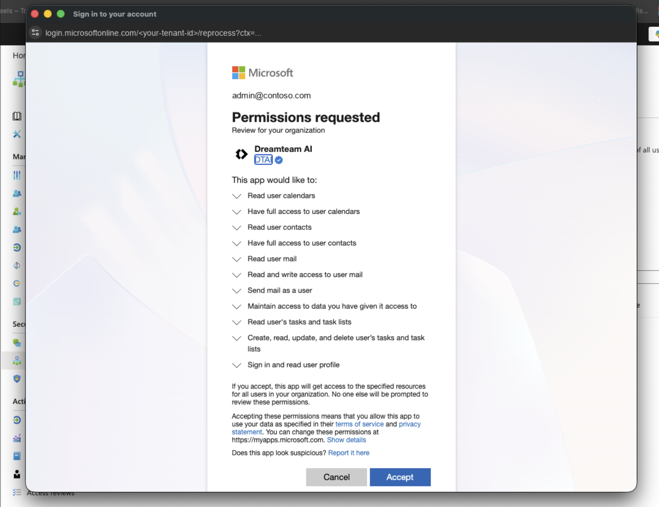This screenshot has width=659, height=507.
Task: Expand 'Sign in and read user profile'
Action: [237, 365]
